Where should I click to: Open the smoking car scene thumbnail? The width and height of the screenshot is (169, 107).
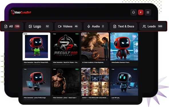[x=95, y=46]
